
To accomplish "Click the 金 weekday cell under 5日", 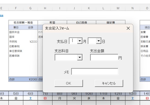I will (x=16, y=98).
